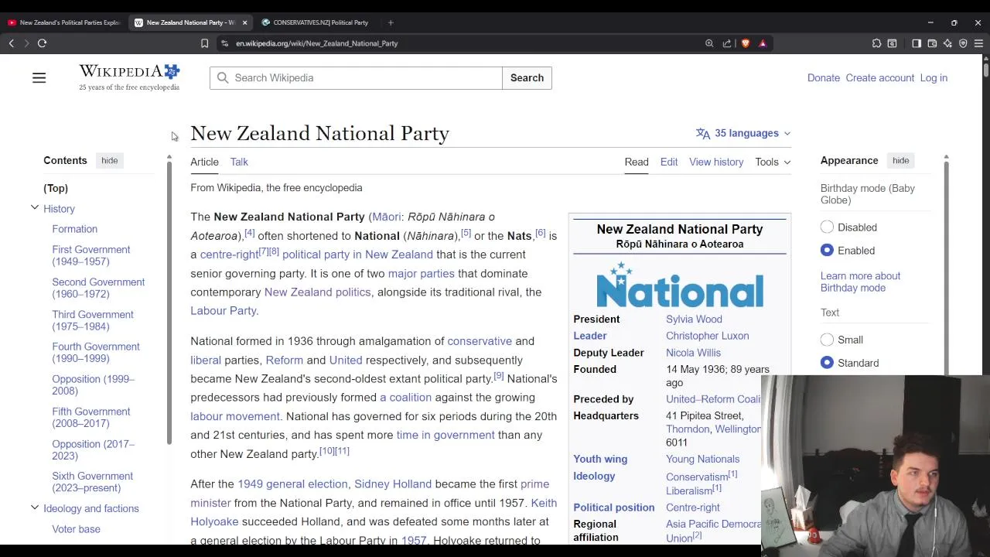Hide the Appearance panel
Screen dimensions: 990x557
click(x=900, y=160)
